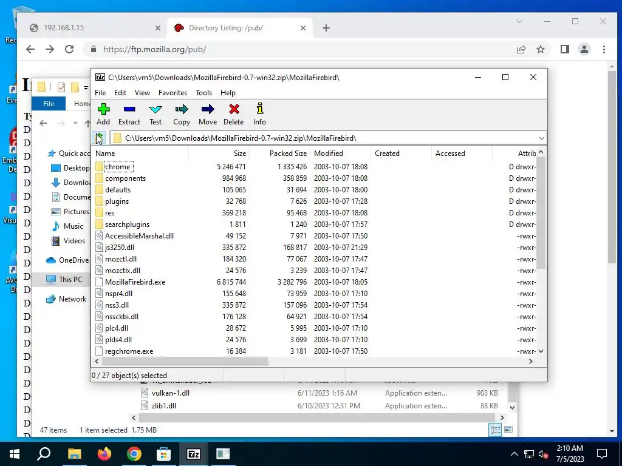Screen dimensions: 622x466
Task: Open taskbar Search magnifier
Action: tap(44, 454)
